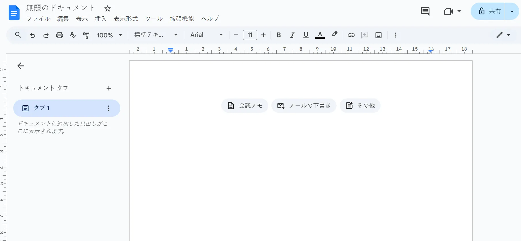Toggle underline formatting
The image size is (521, 241).
[306, 35]
